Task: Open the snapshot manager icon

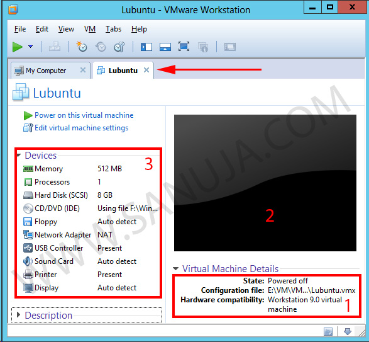Action: [119, 47]
